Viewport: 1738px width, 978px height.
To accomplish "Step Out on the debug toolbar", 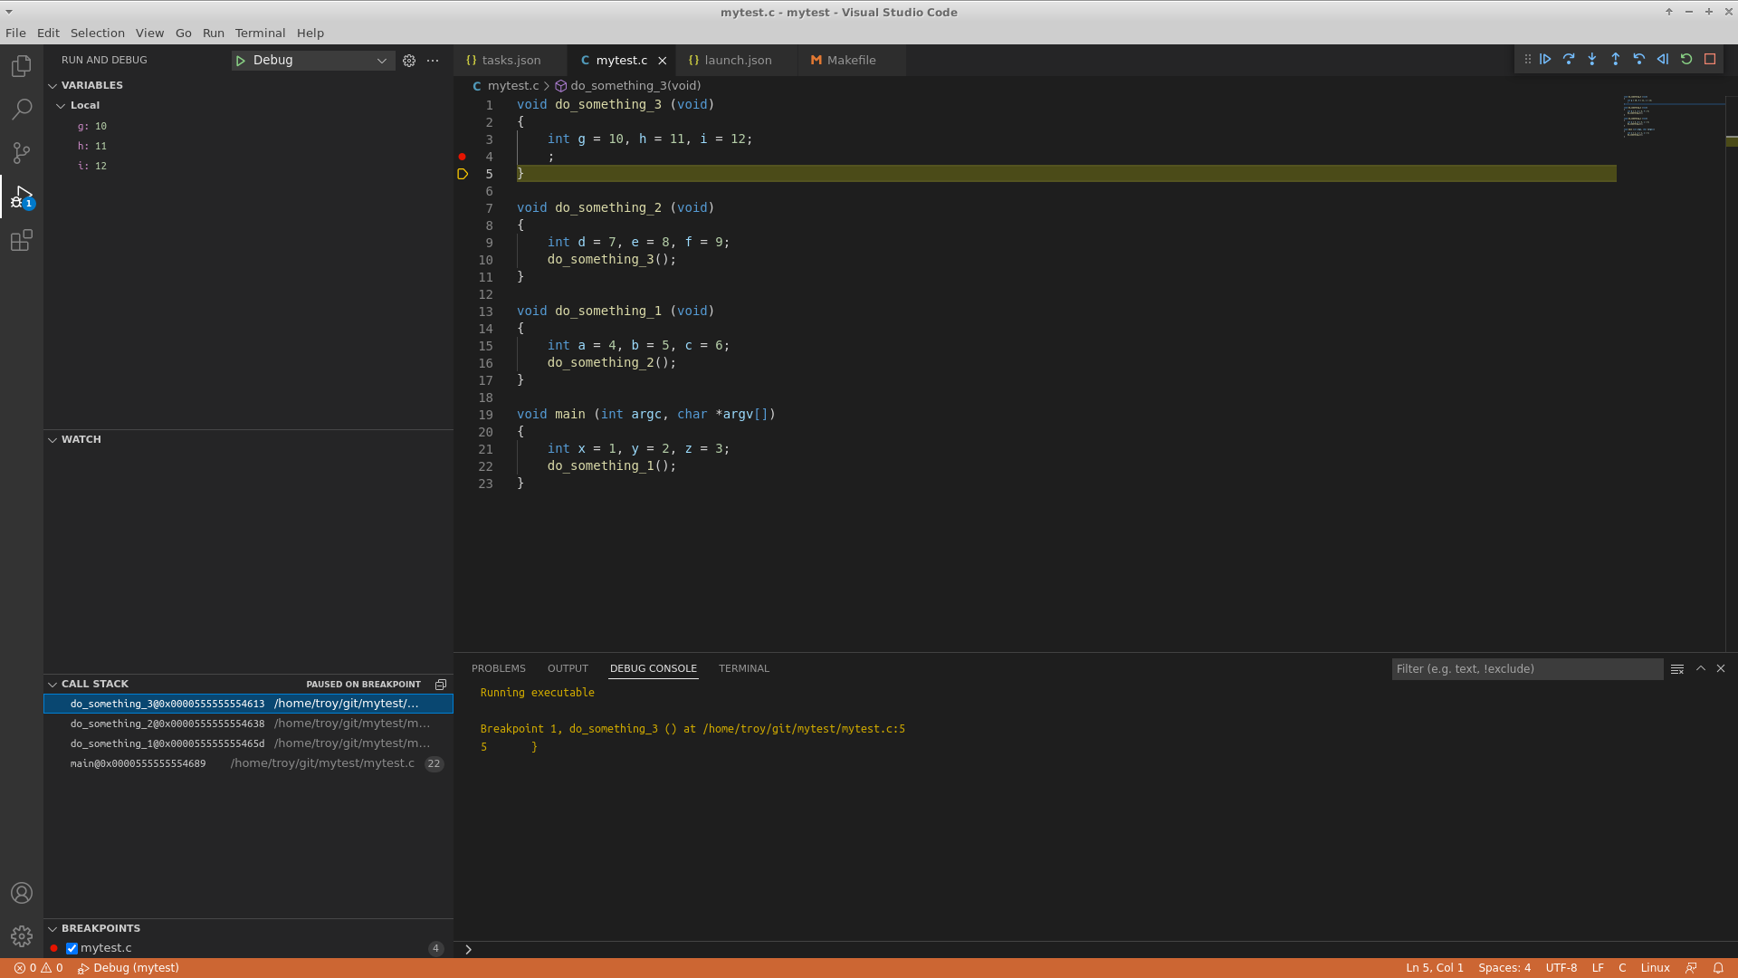I will (x=1616, y=59).
